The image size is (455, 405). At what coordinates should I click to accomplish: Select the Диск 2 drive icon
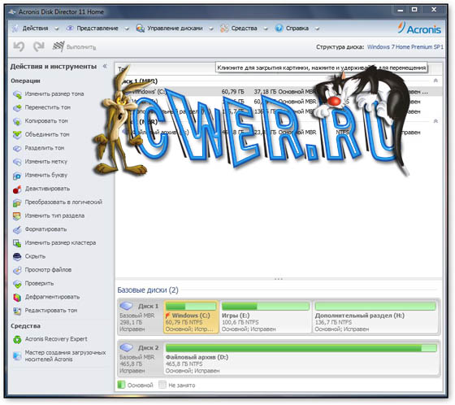[126, 347]
